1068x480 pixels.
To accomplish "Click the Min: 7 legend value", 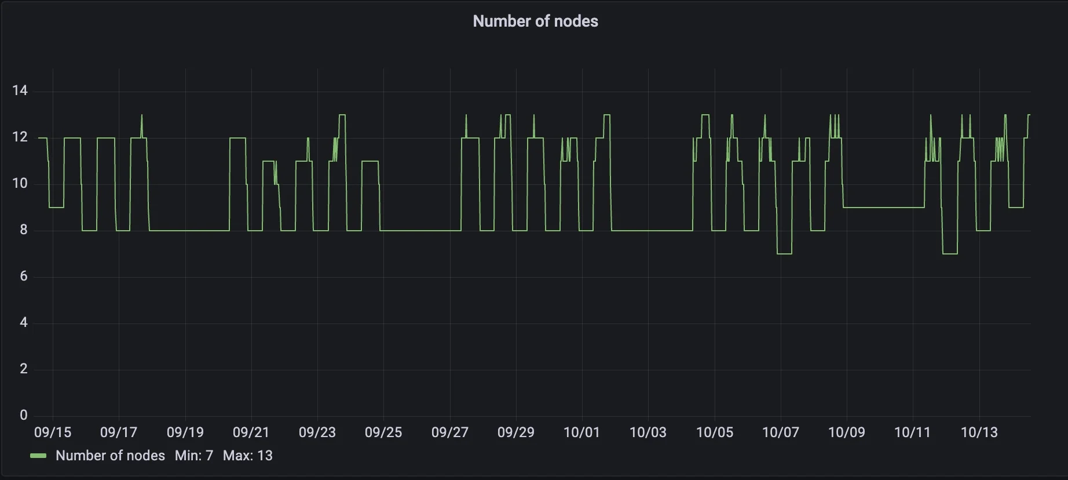I will pos(194,456).
